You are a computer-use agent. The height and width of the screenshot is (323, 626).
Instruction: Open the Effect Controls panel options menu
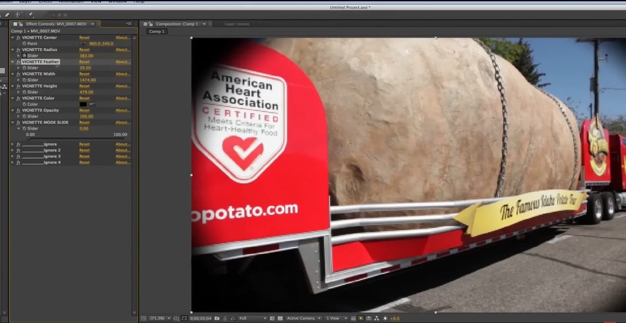[129, 24]
